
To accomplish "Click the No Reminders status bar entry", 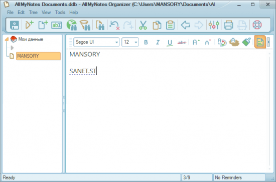I will pyautogui.click(x=239, y=177).
